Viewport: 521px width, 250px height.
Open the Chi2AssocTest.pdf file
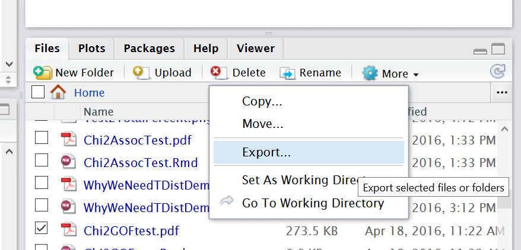click(x=138, y=140)
